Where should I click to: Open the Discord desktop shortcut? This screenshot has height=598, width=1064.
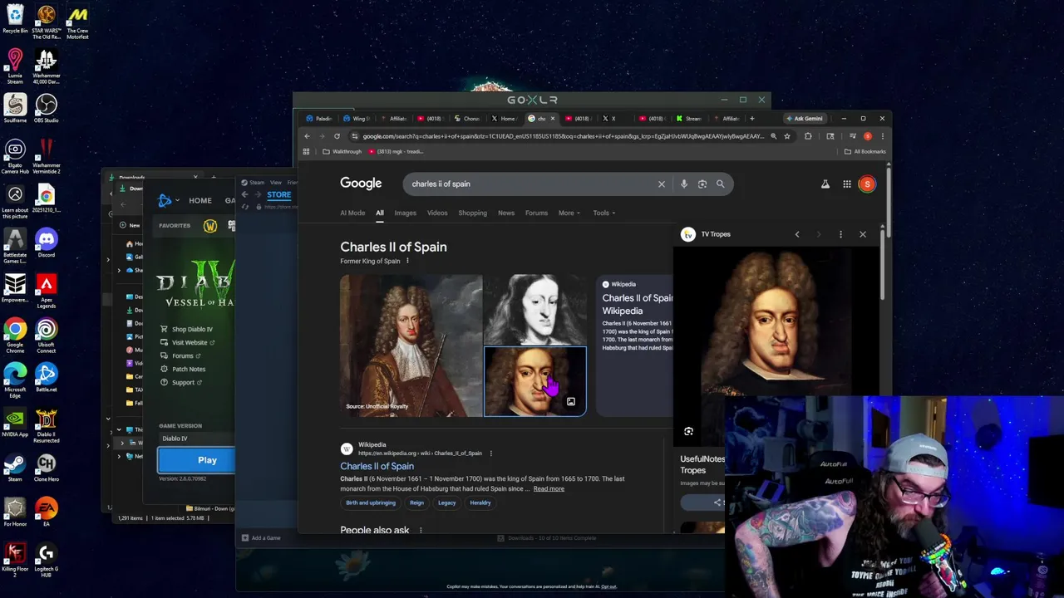click(47, 243)
